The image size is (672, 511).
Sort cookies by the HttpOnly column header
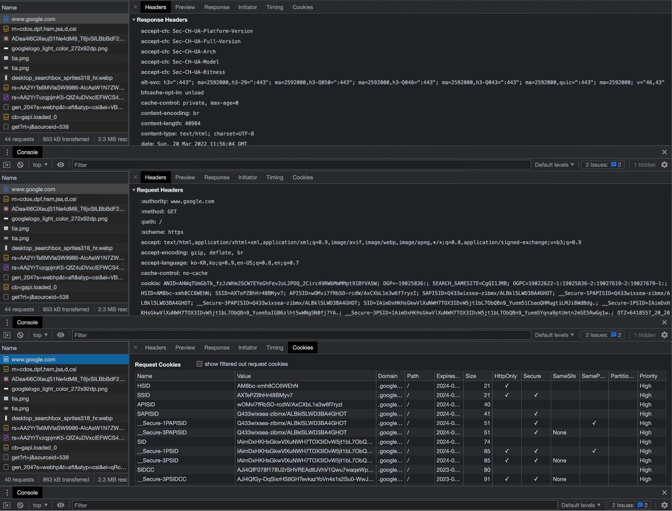click(x=505, y=376)
